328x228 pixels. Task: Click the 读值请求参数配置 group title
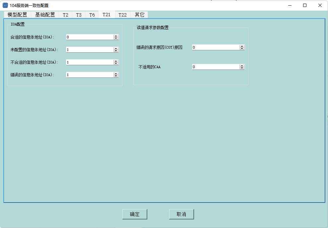(153, 27)
